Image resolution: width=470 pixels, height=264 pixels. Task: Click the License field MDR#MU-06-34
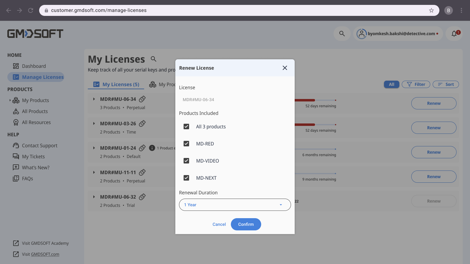point(235,100)
